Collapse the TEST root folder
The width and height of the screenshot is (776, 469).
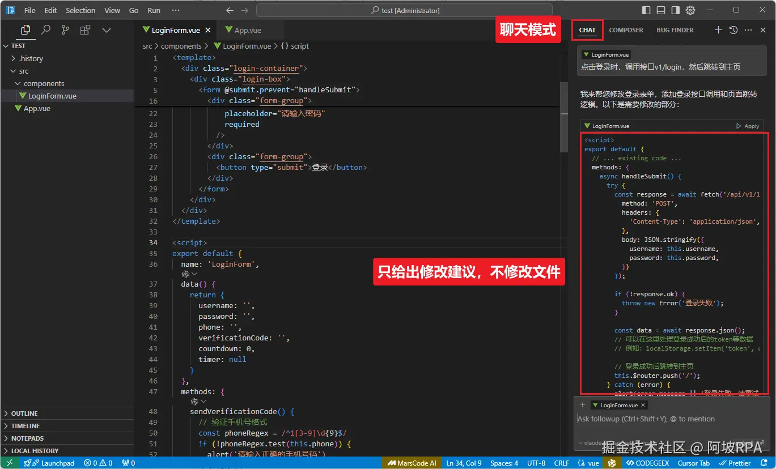click(x=67, y=46)
